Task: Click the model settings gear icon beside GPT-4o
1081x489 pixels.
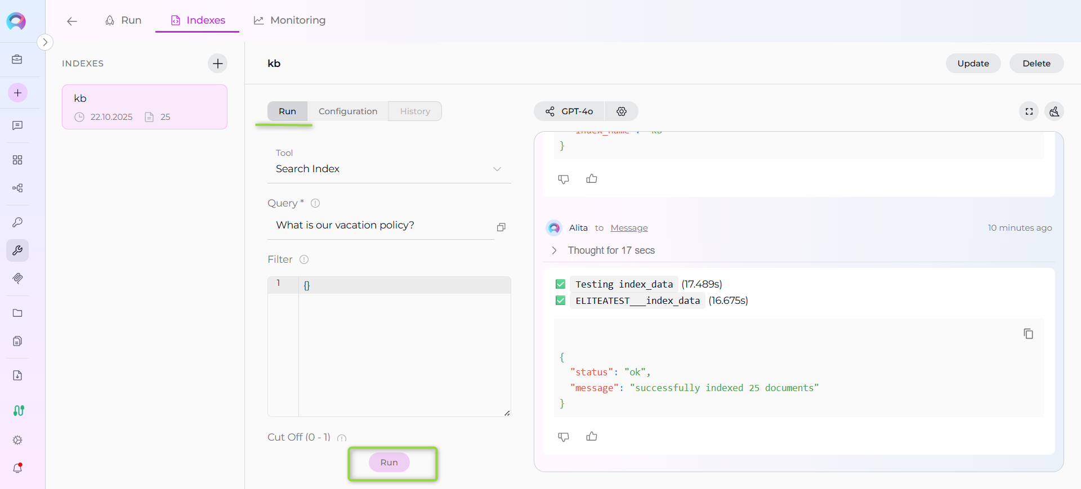Action: (621, 111)
